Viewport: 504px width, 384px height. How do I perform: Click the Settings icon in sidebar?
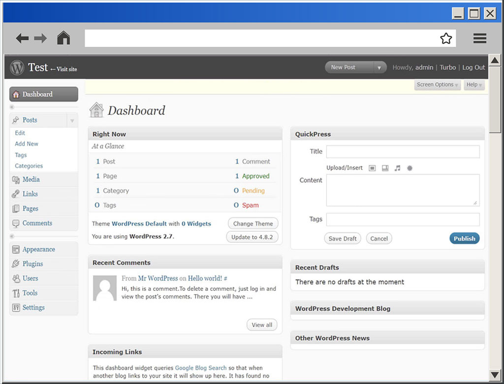[16, 308]
